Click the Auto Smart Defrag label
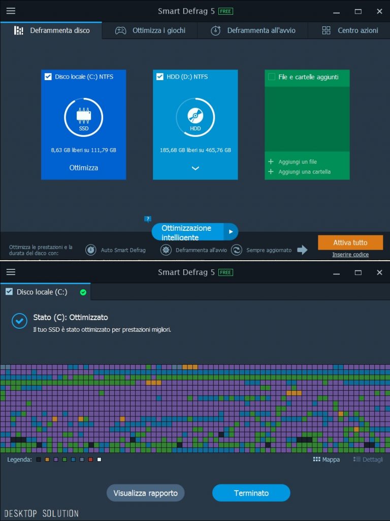This screenshot has width=390, height=521. tap(123, 250)
